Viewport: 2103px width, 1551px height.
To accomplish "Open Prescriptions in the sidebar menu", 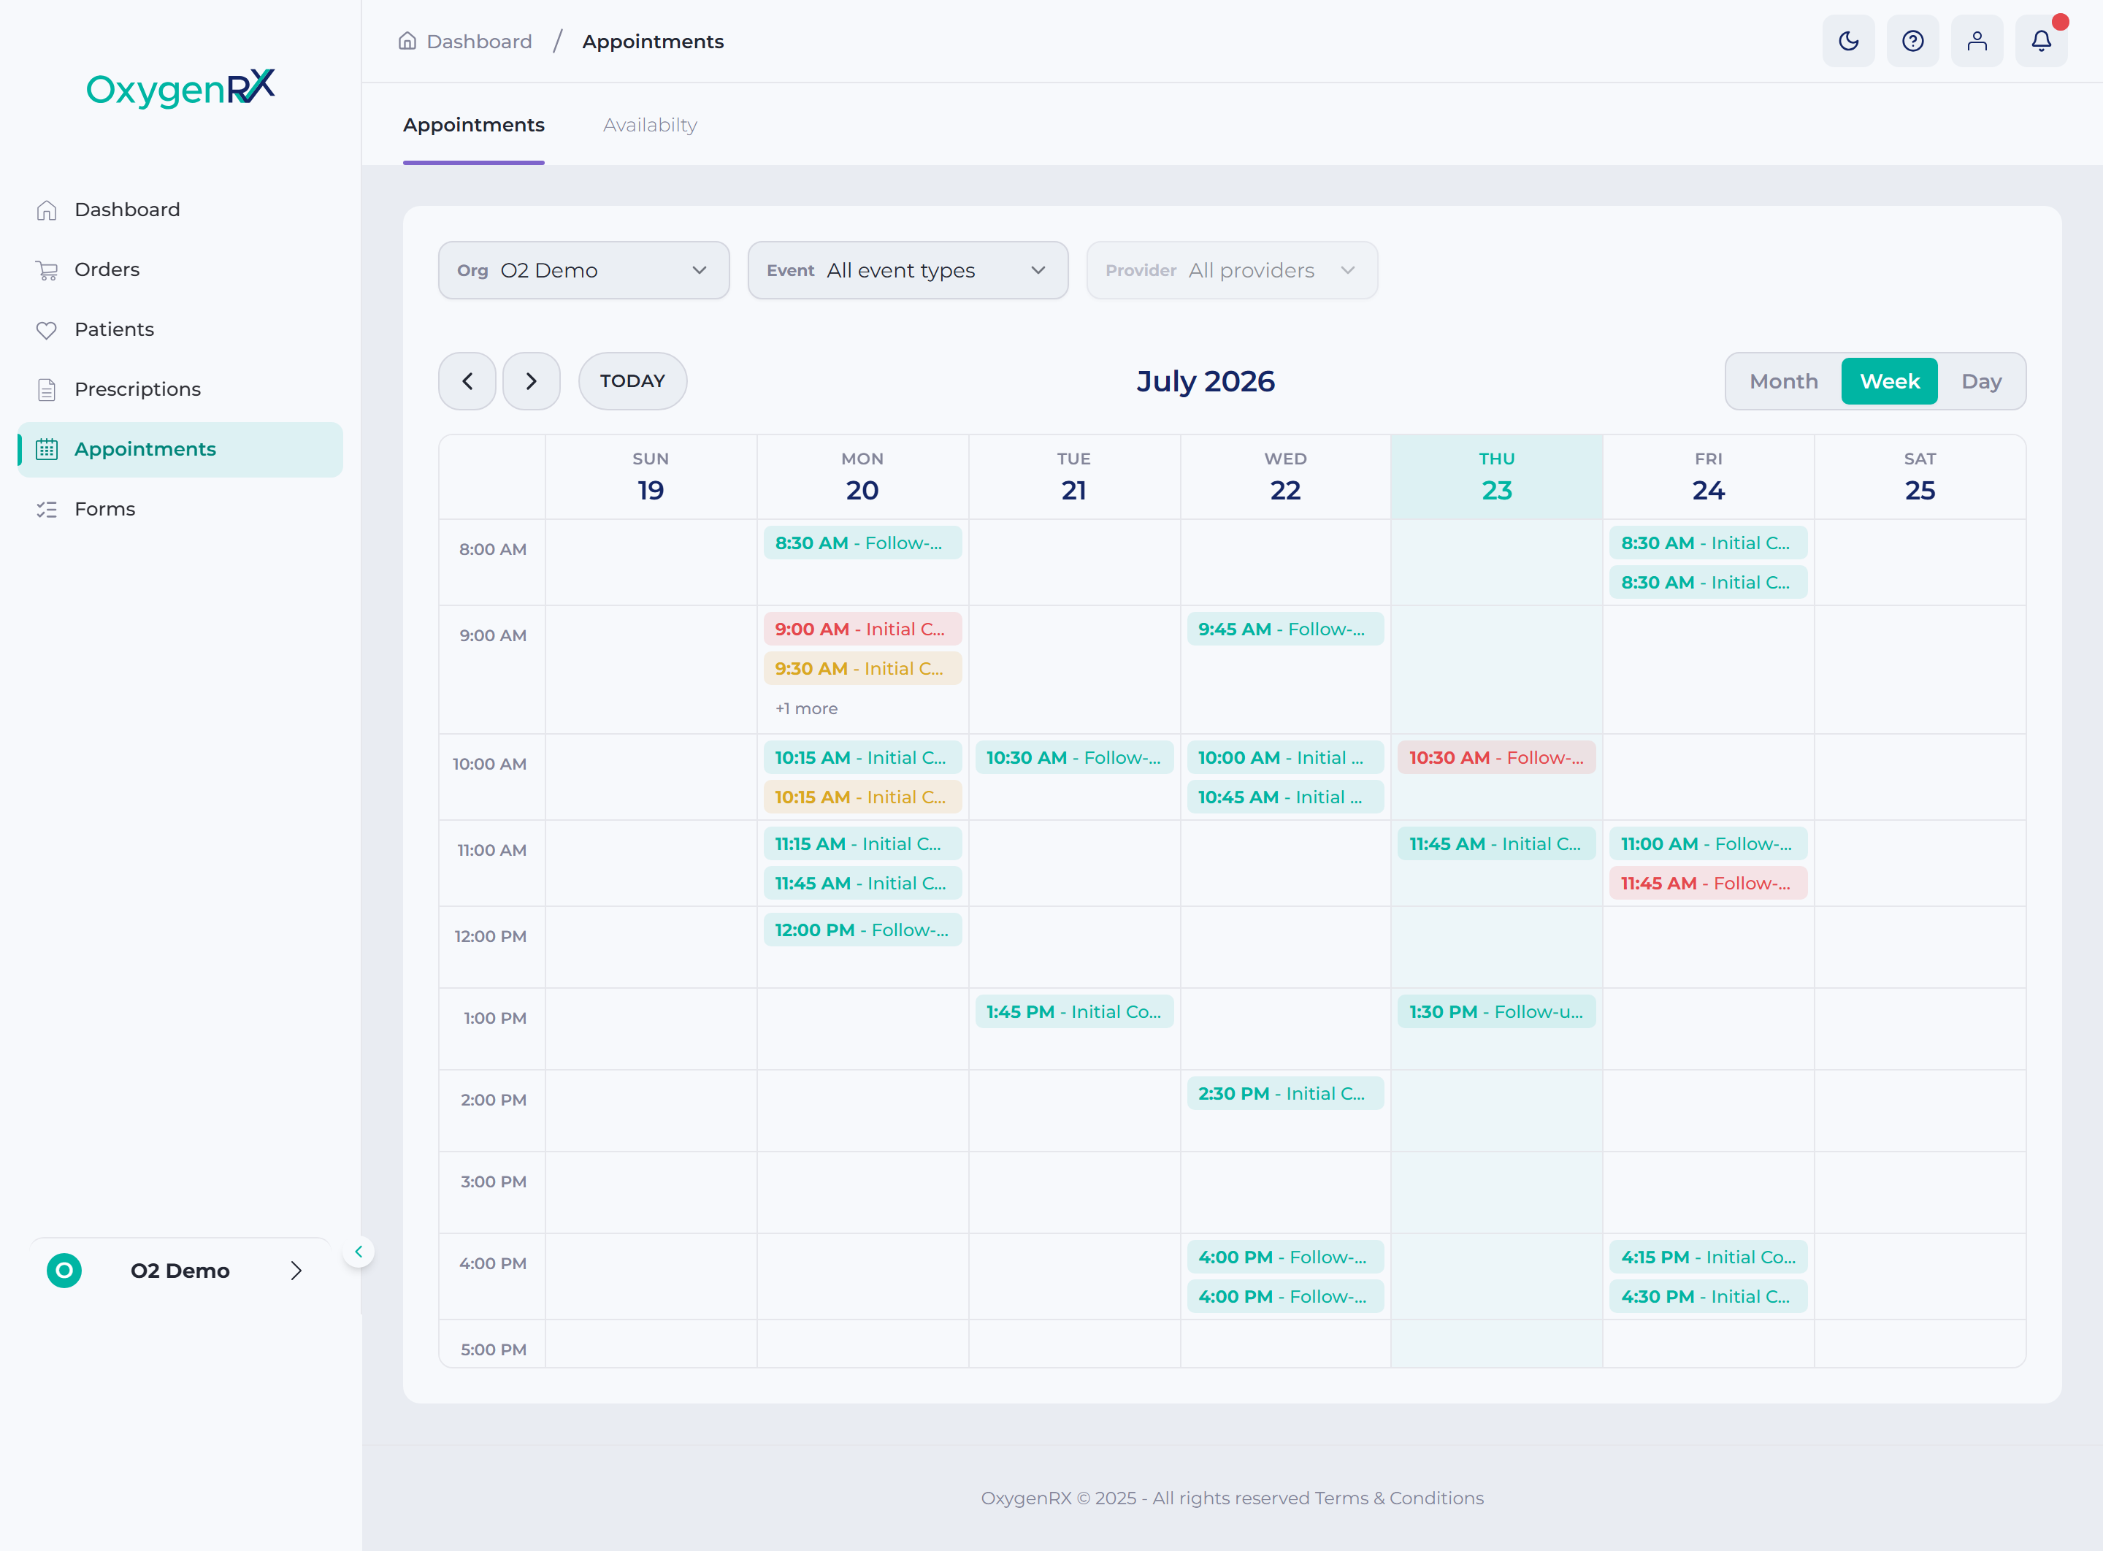I will click(x=180, y=390).
